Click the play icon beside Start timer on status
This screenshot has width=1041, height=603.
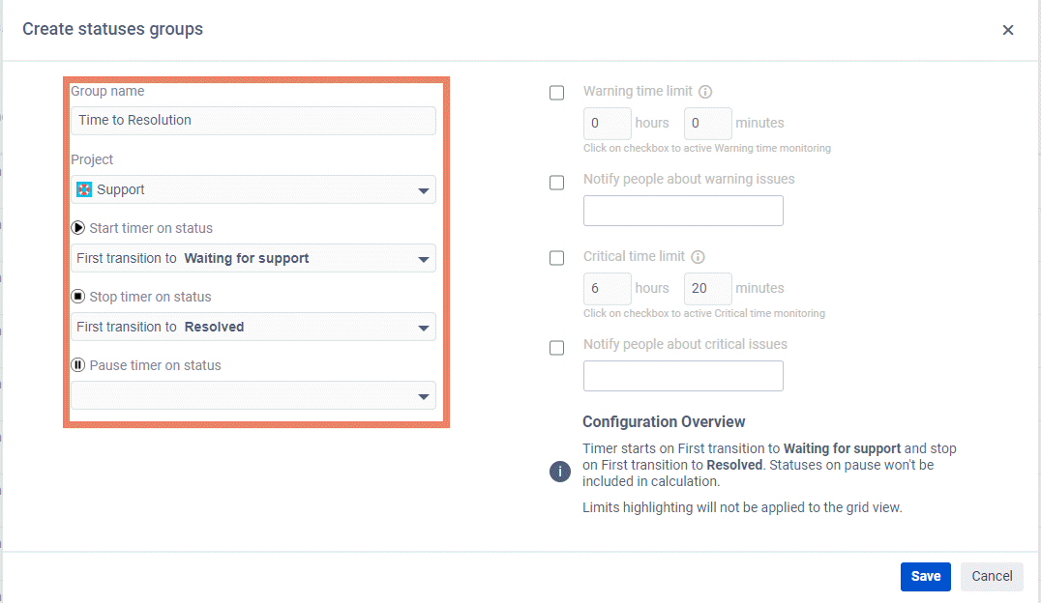pos(77,227)
